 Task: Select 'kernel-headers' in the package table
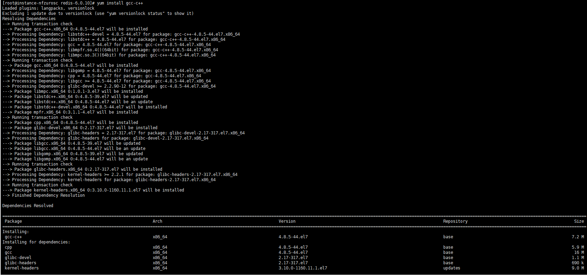(x=21, y=268)
